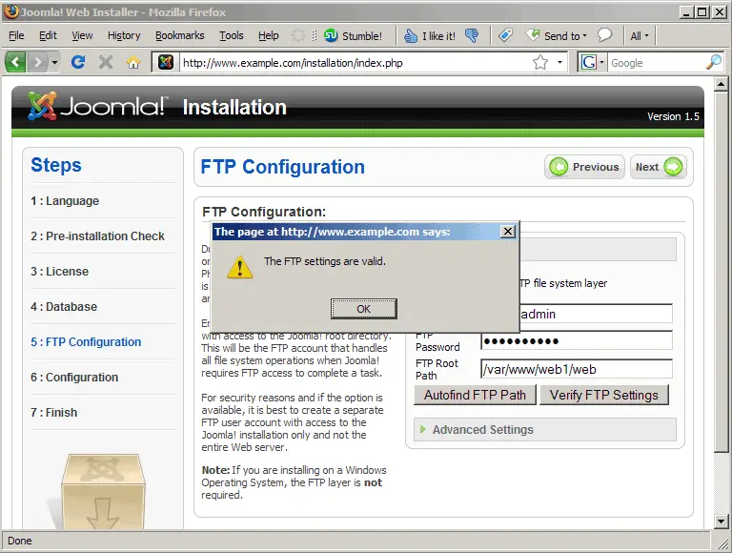Open the All topics dropdown
The width and height of the screenshot is (732, 553).
(x=640, y=36)
